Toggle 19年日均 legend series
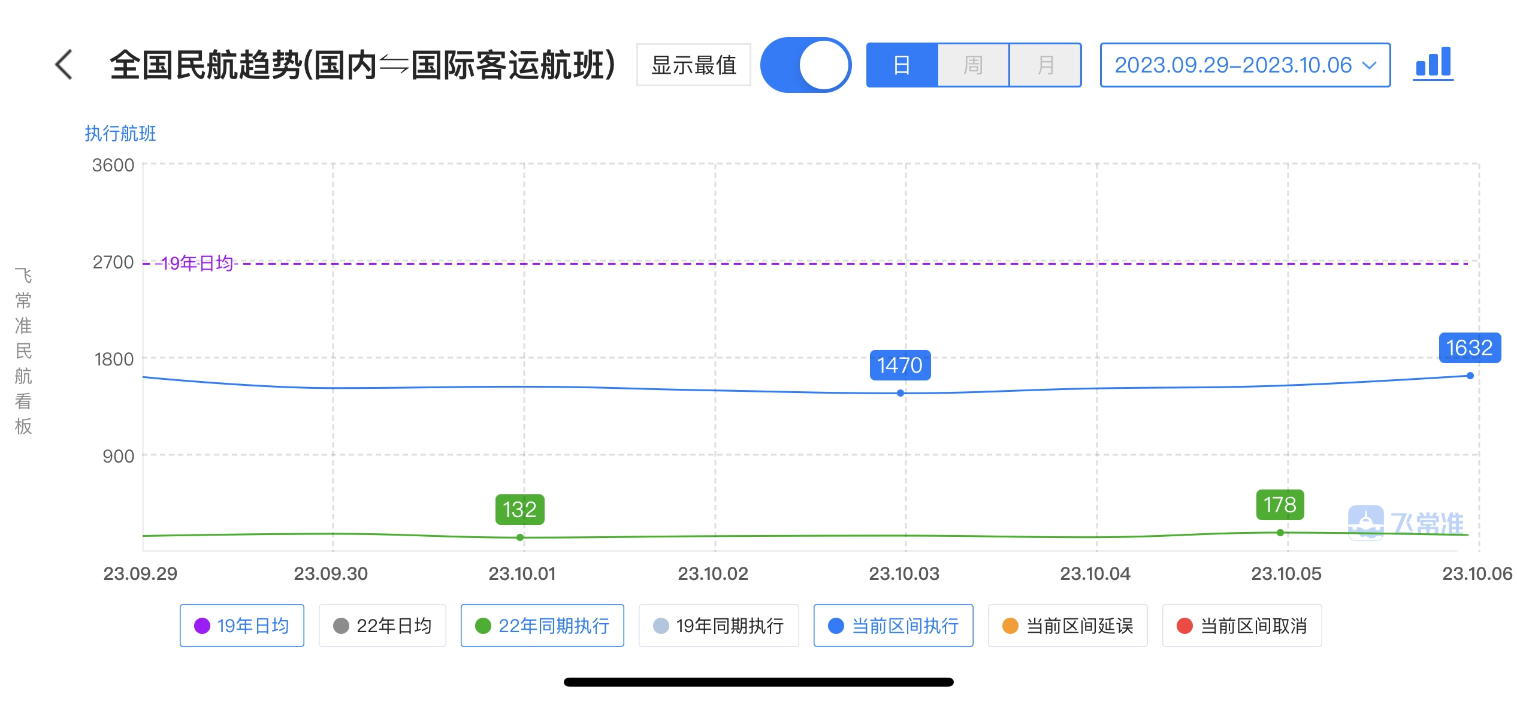 coord(242,626)
